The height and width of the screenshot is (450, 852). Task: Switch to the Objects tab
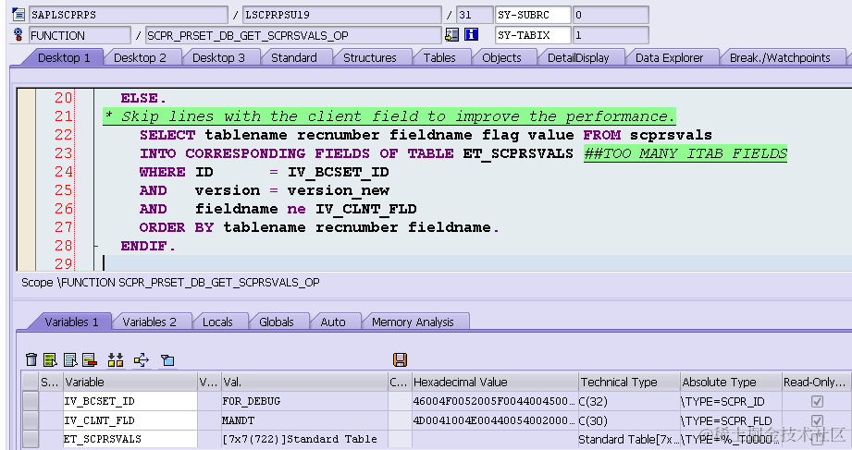tap(501, 57)
